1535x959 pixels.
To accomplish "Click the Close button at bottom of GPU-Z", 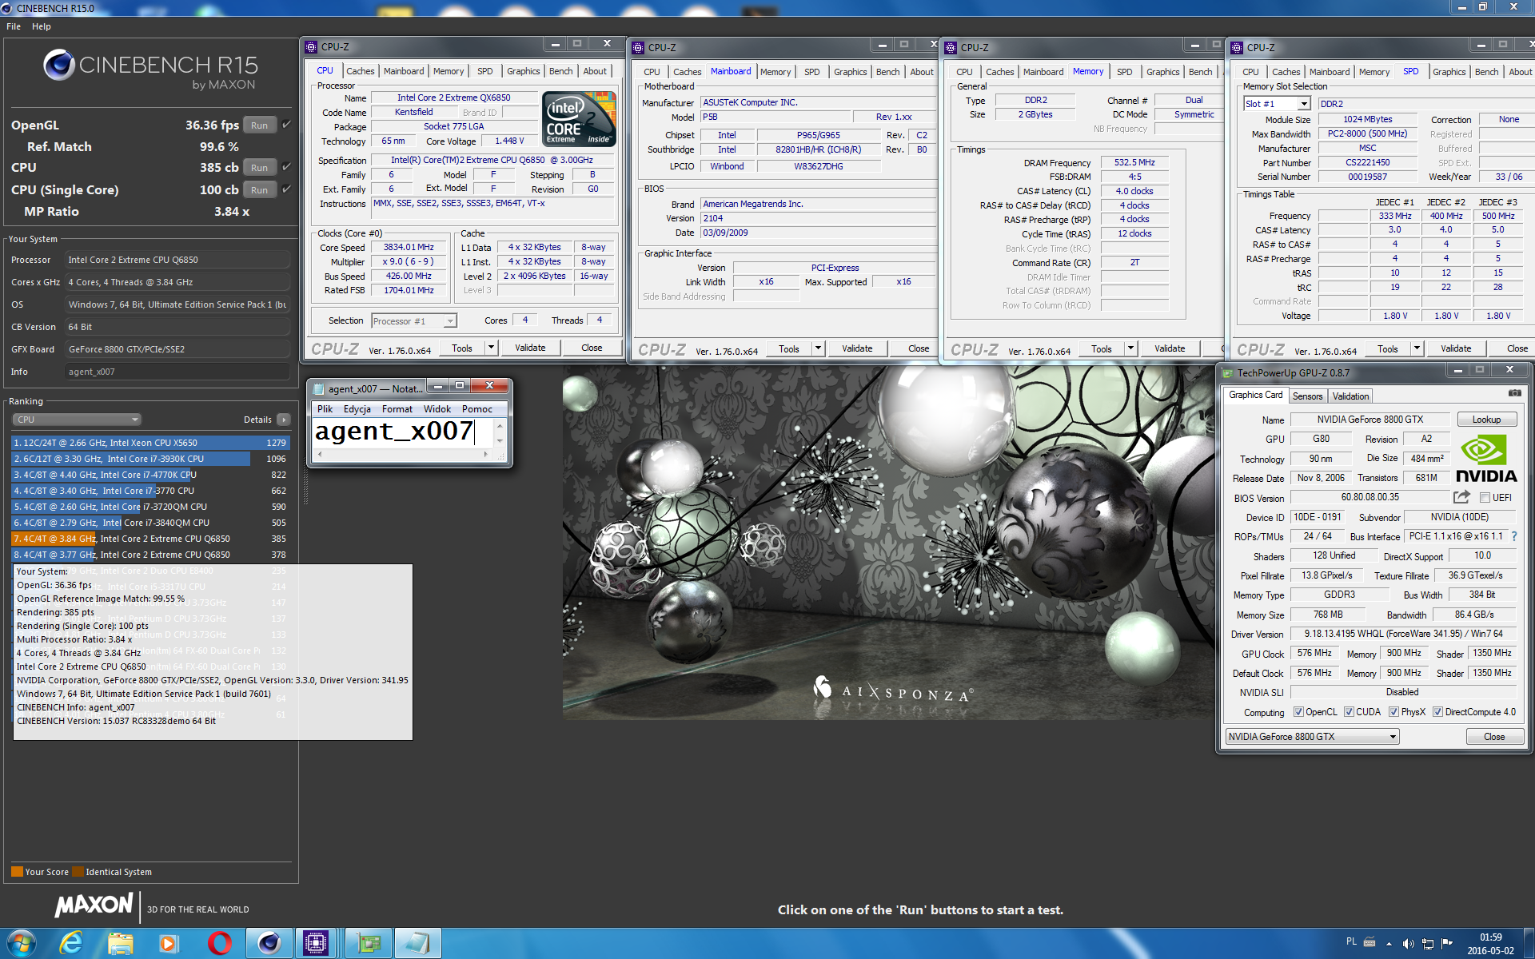I will pyautogui.click(x=1494, y=737).
